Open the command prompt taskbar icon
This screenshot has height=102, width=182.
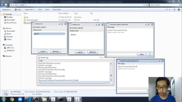coord(61,99)
